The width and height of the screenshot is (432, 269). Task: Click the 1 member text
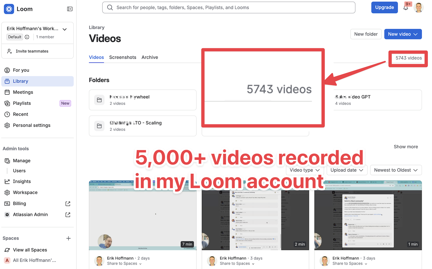(x=45, y=37)
